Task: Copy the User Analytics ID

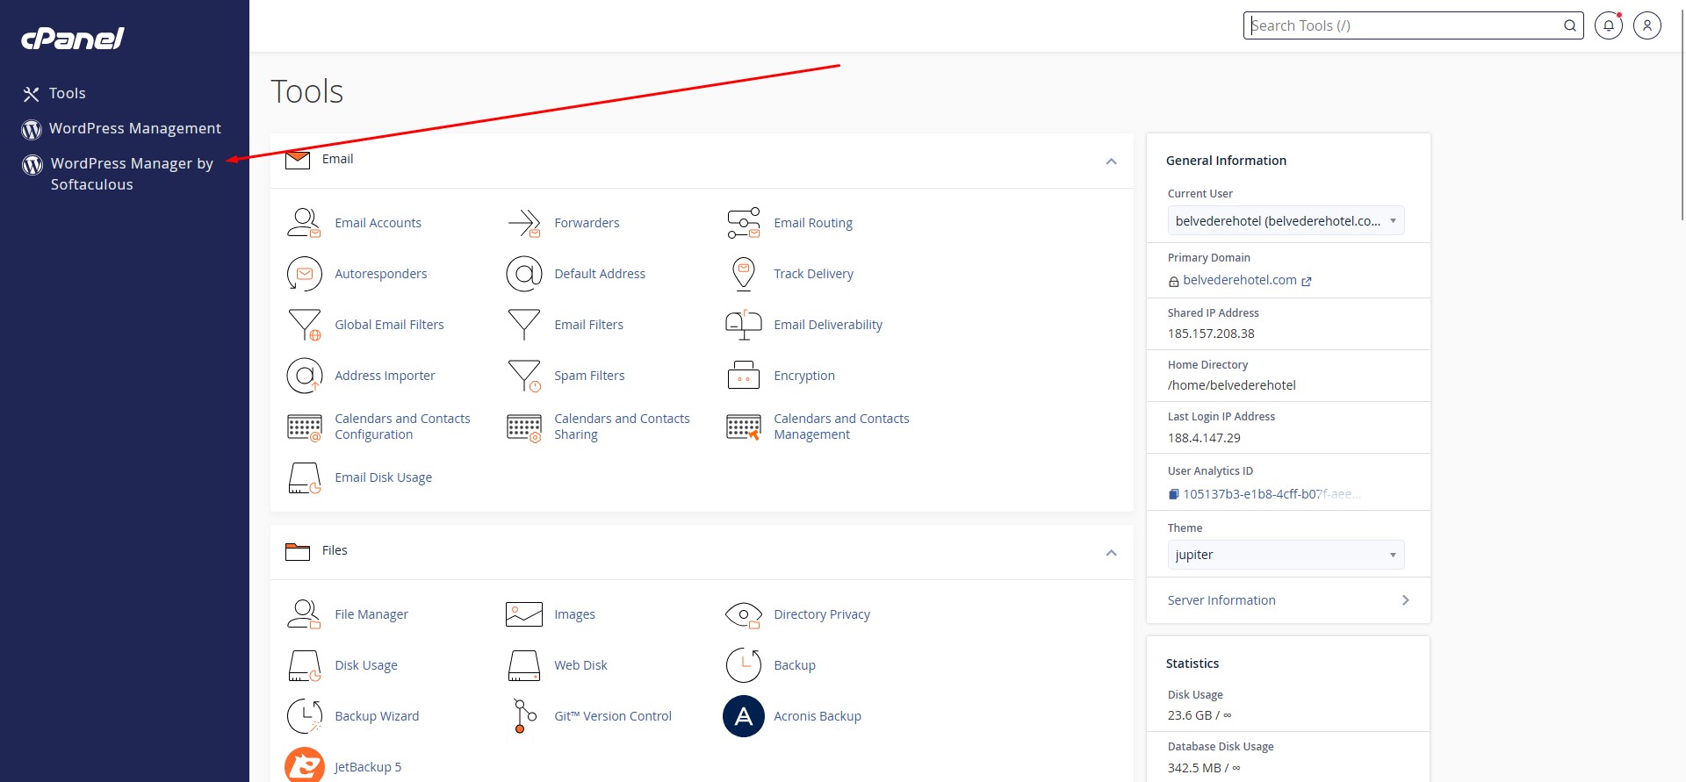Action: tap(1173, 494)
